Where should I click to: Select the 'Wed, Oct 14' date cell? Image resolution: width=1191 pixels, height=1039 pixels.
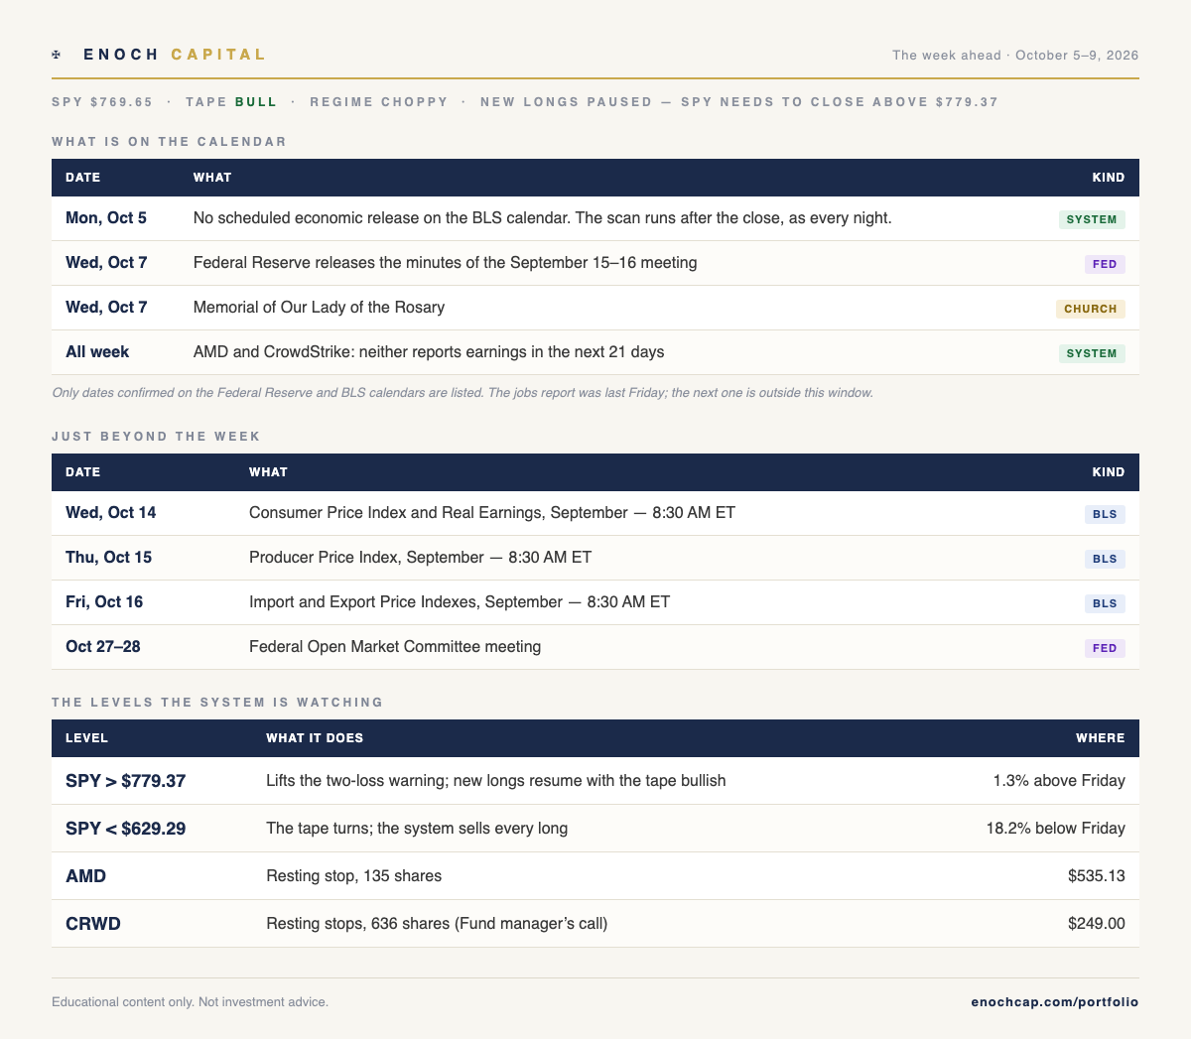tap(111, 513)
